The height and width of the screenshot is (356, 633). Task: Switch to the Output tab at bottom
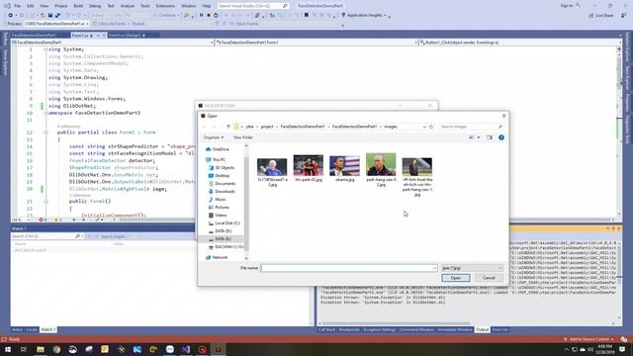pyautogui.click(x=482, y=329)
